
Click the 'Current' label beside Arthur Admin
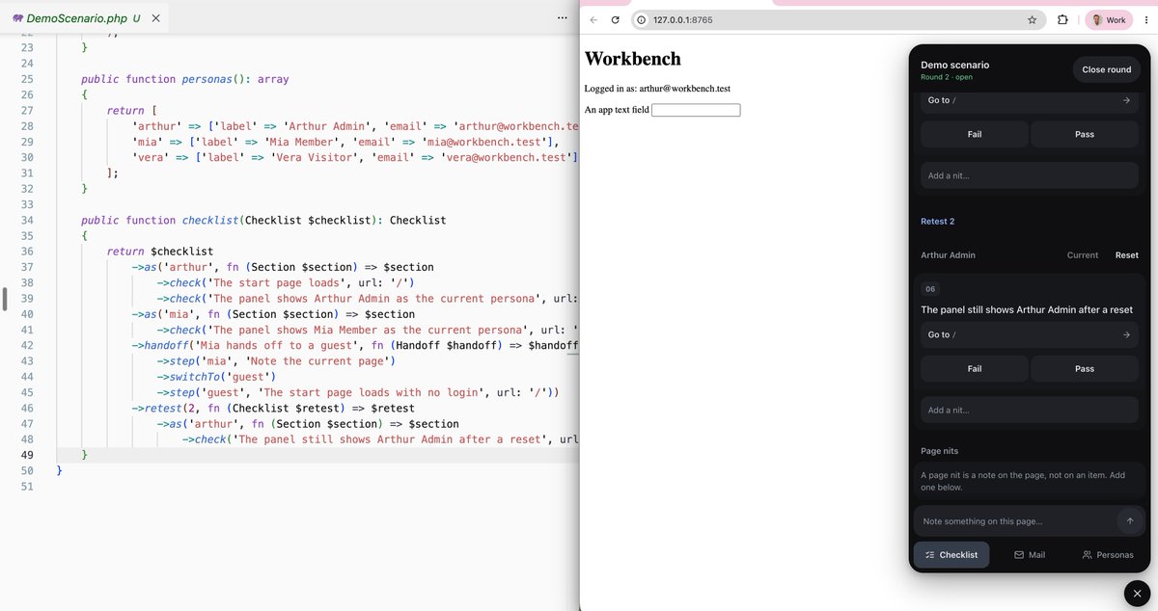(x=1083, y=255)
